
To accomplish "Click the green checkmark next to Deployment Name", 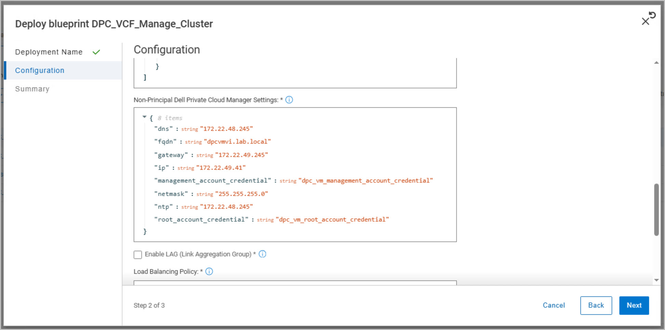I will click(x=96, y=52).
